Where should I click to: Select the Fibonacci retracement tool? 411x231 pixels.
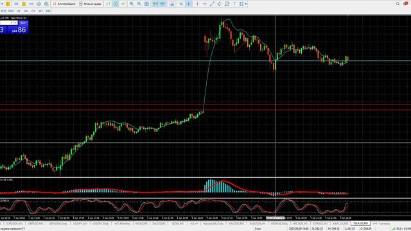[227, 4]
